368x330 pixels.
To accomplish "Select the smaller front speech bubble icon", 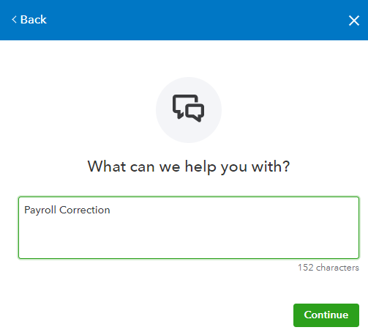I will [x=195, y=112].
